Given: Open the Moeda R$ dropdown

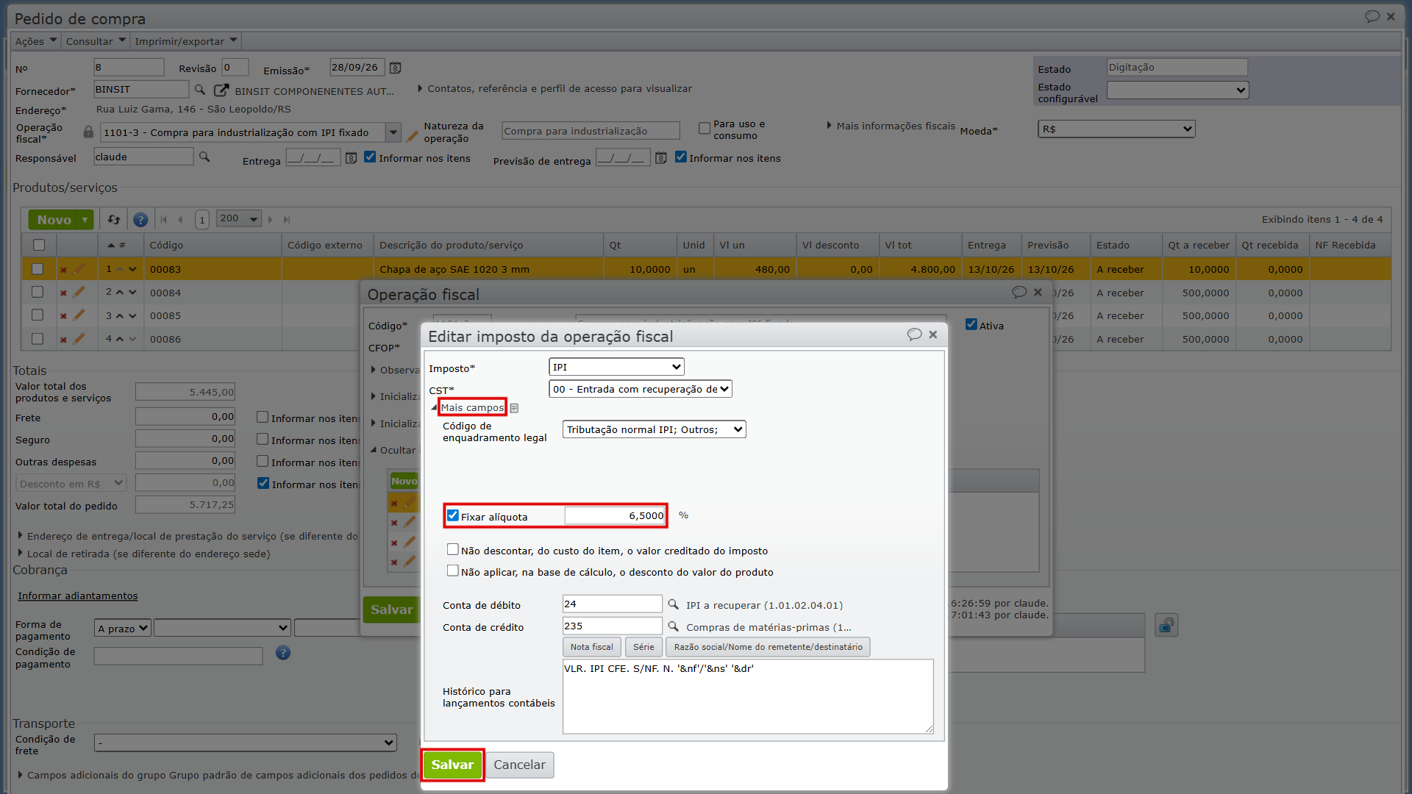Looking at the screenshot, I should 1116,129.
